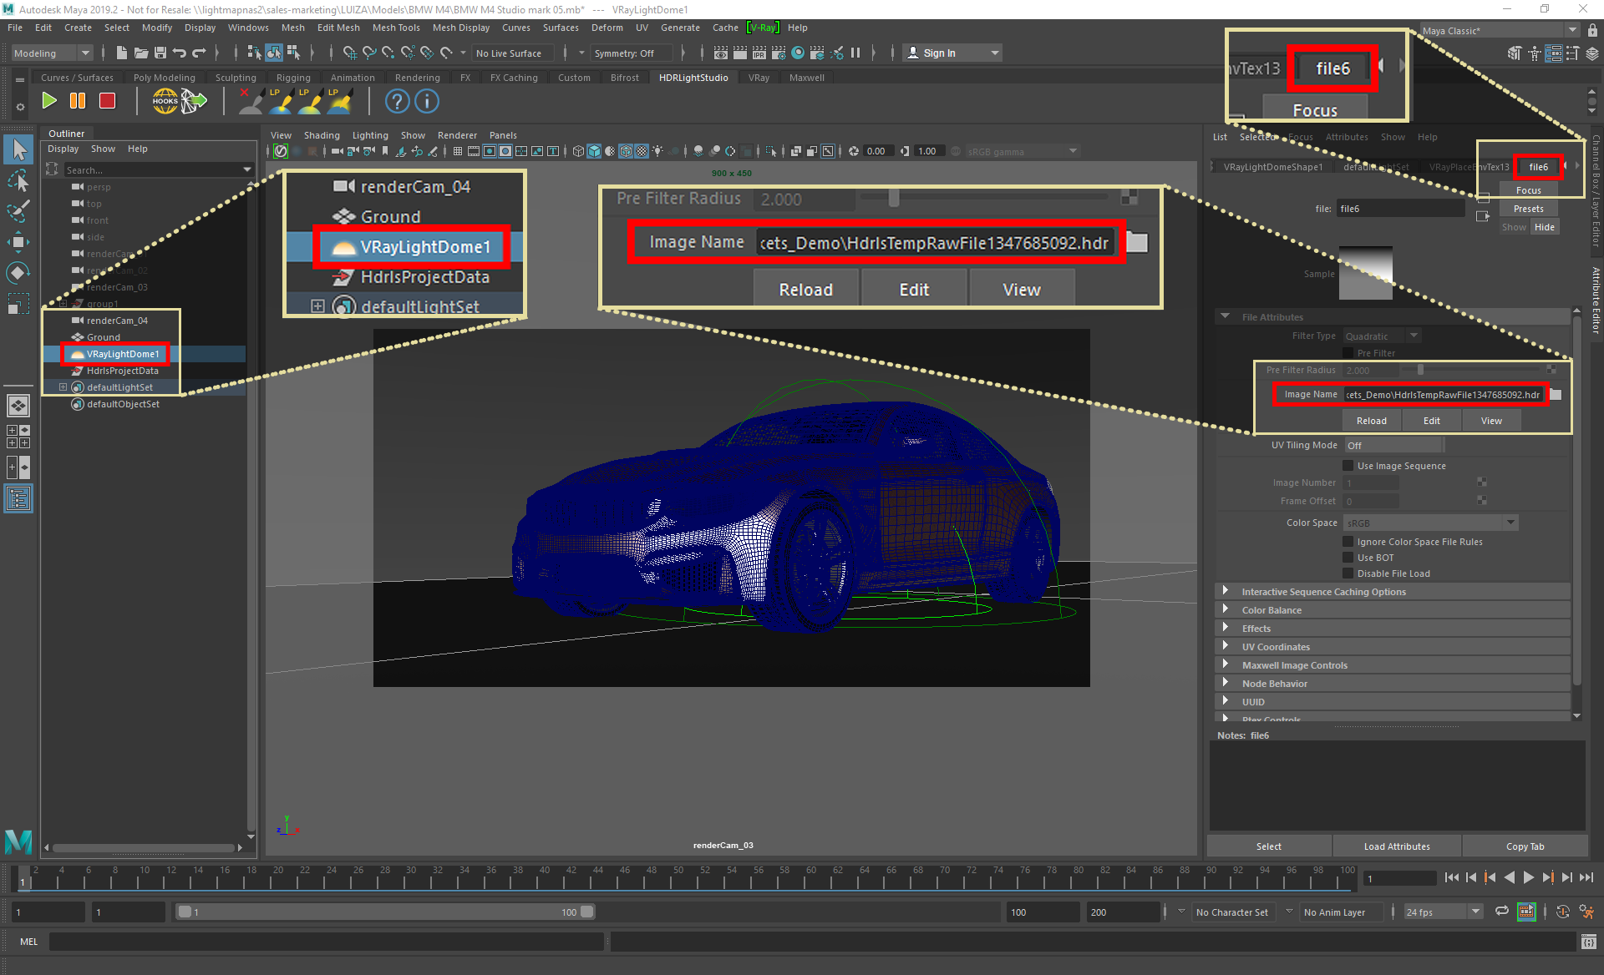Check Disable File Load
The width and height of the screenshot is (1604, 975).
pos(1348,573)
